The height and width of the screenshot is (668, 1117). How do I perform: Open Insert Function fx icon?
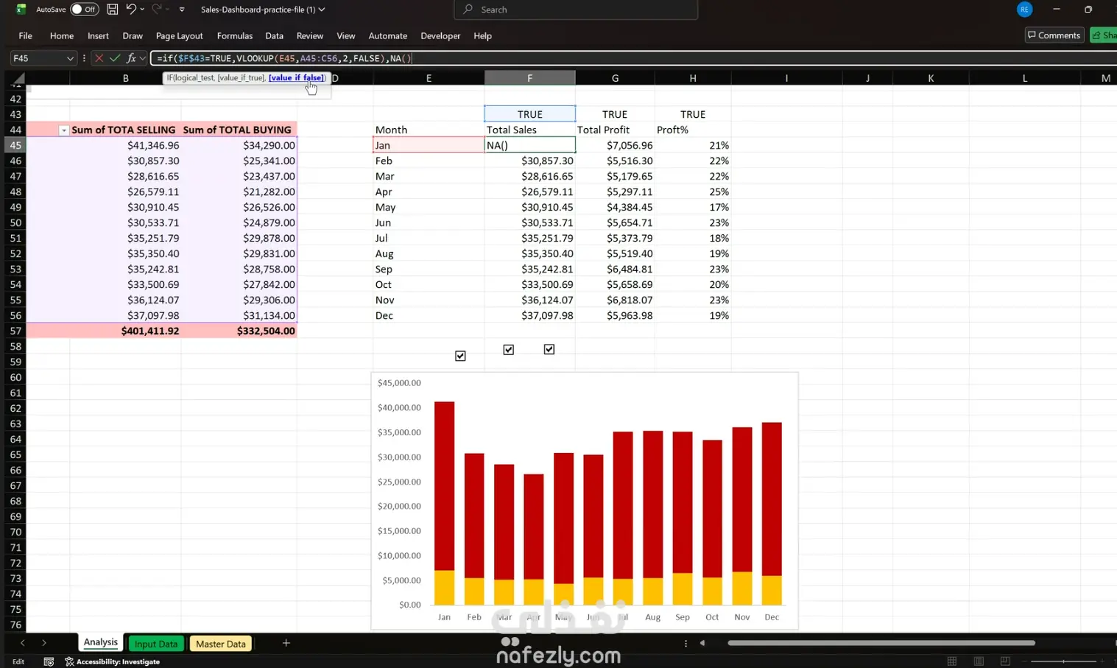coord(131,58)
